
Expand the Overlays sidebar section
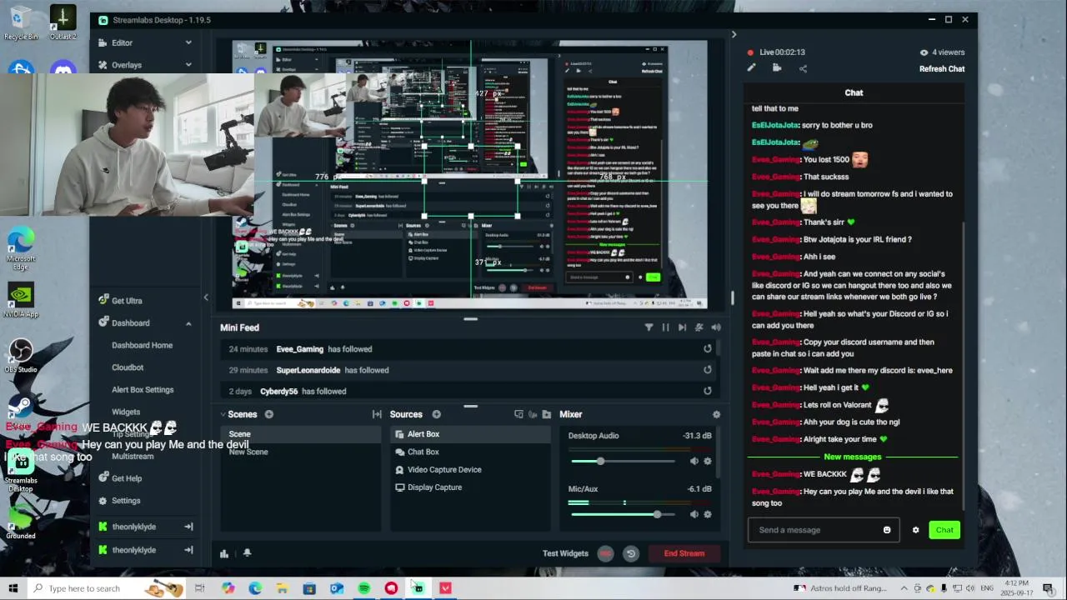188,65
